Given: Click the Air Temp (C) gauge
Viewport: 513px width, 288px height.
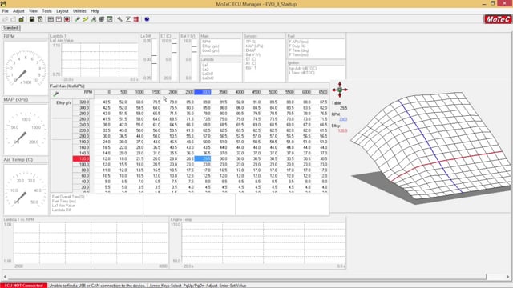Looking at the screenshot, I should click(x=26, y=190).
